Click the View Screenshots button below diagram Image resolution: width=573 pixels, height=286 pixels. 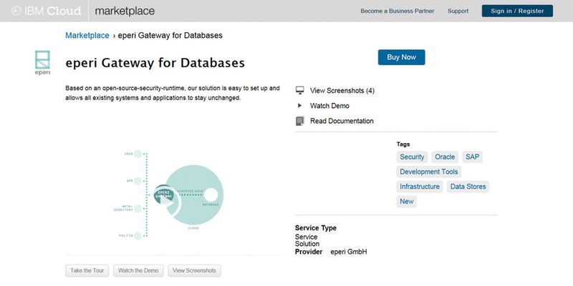coord(194,271)
